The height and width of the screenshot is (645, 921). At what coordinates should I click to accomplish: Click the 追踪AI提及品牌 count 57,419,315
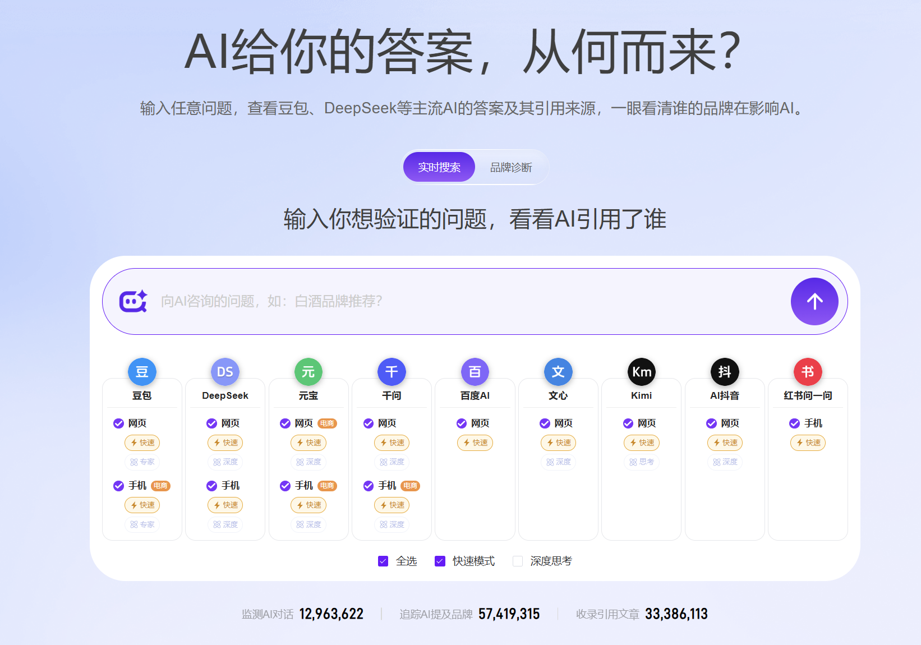(x=509, y=614)
